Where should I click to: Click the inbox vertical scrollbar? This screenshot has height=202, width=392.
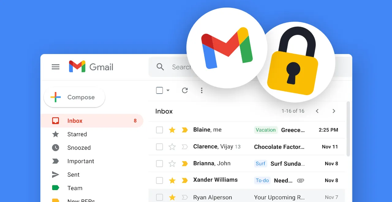[x=348, y=129]
